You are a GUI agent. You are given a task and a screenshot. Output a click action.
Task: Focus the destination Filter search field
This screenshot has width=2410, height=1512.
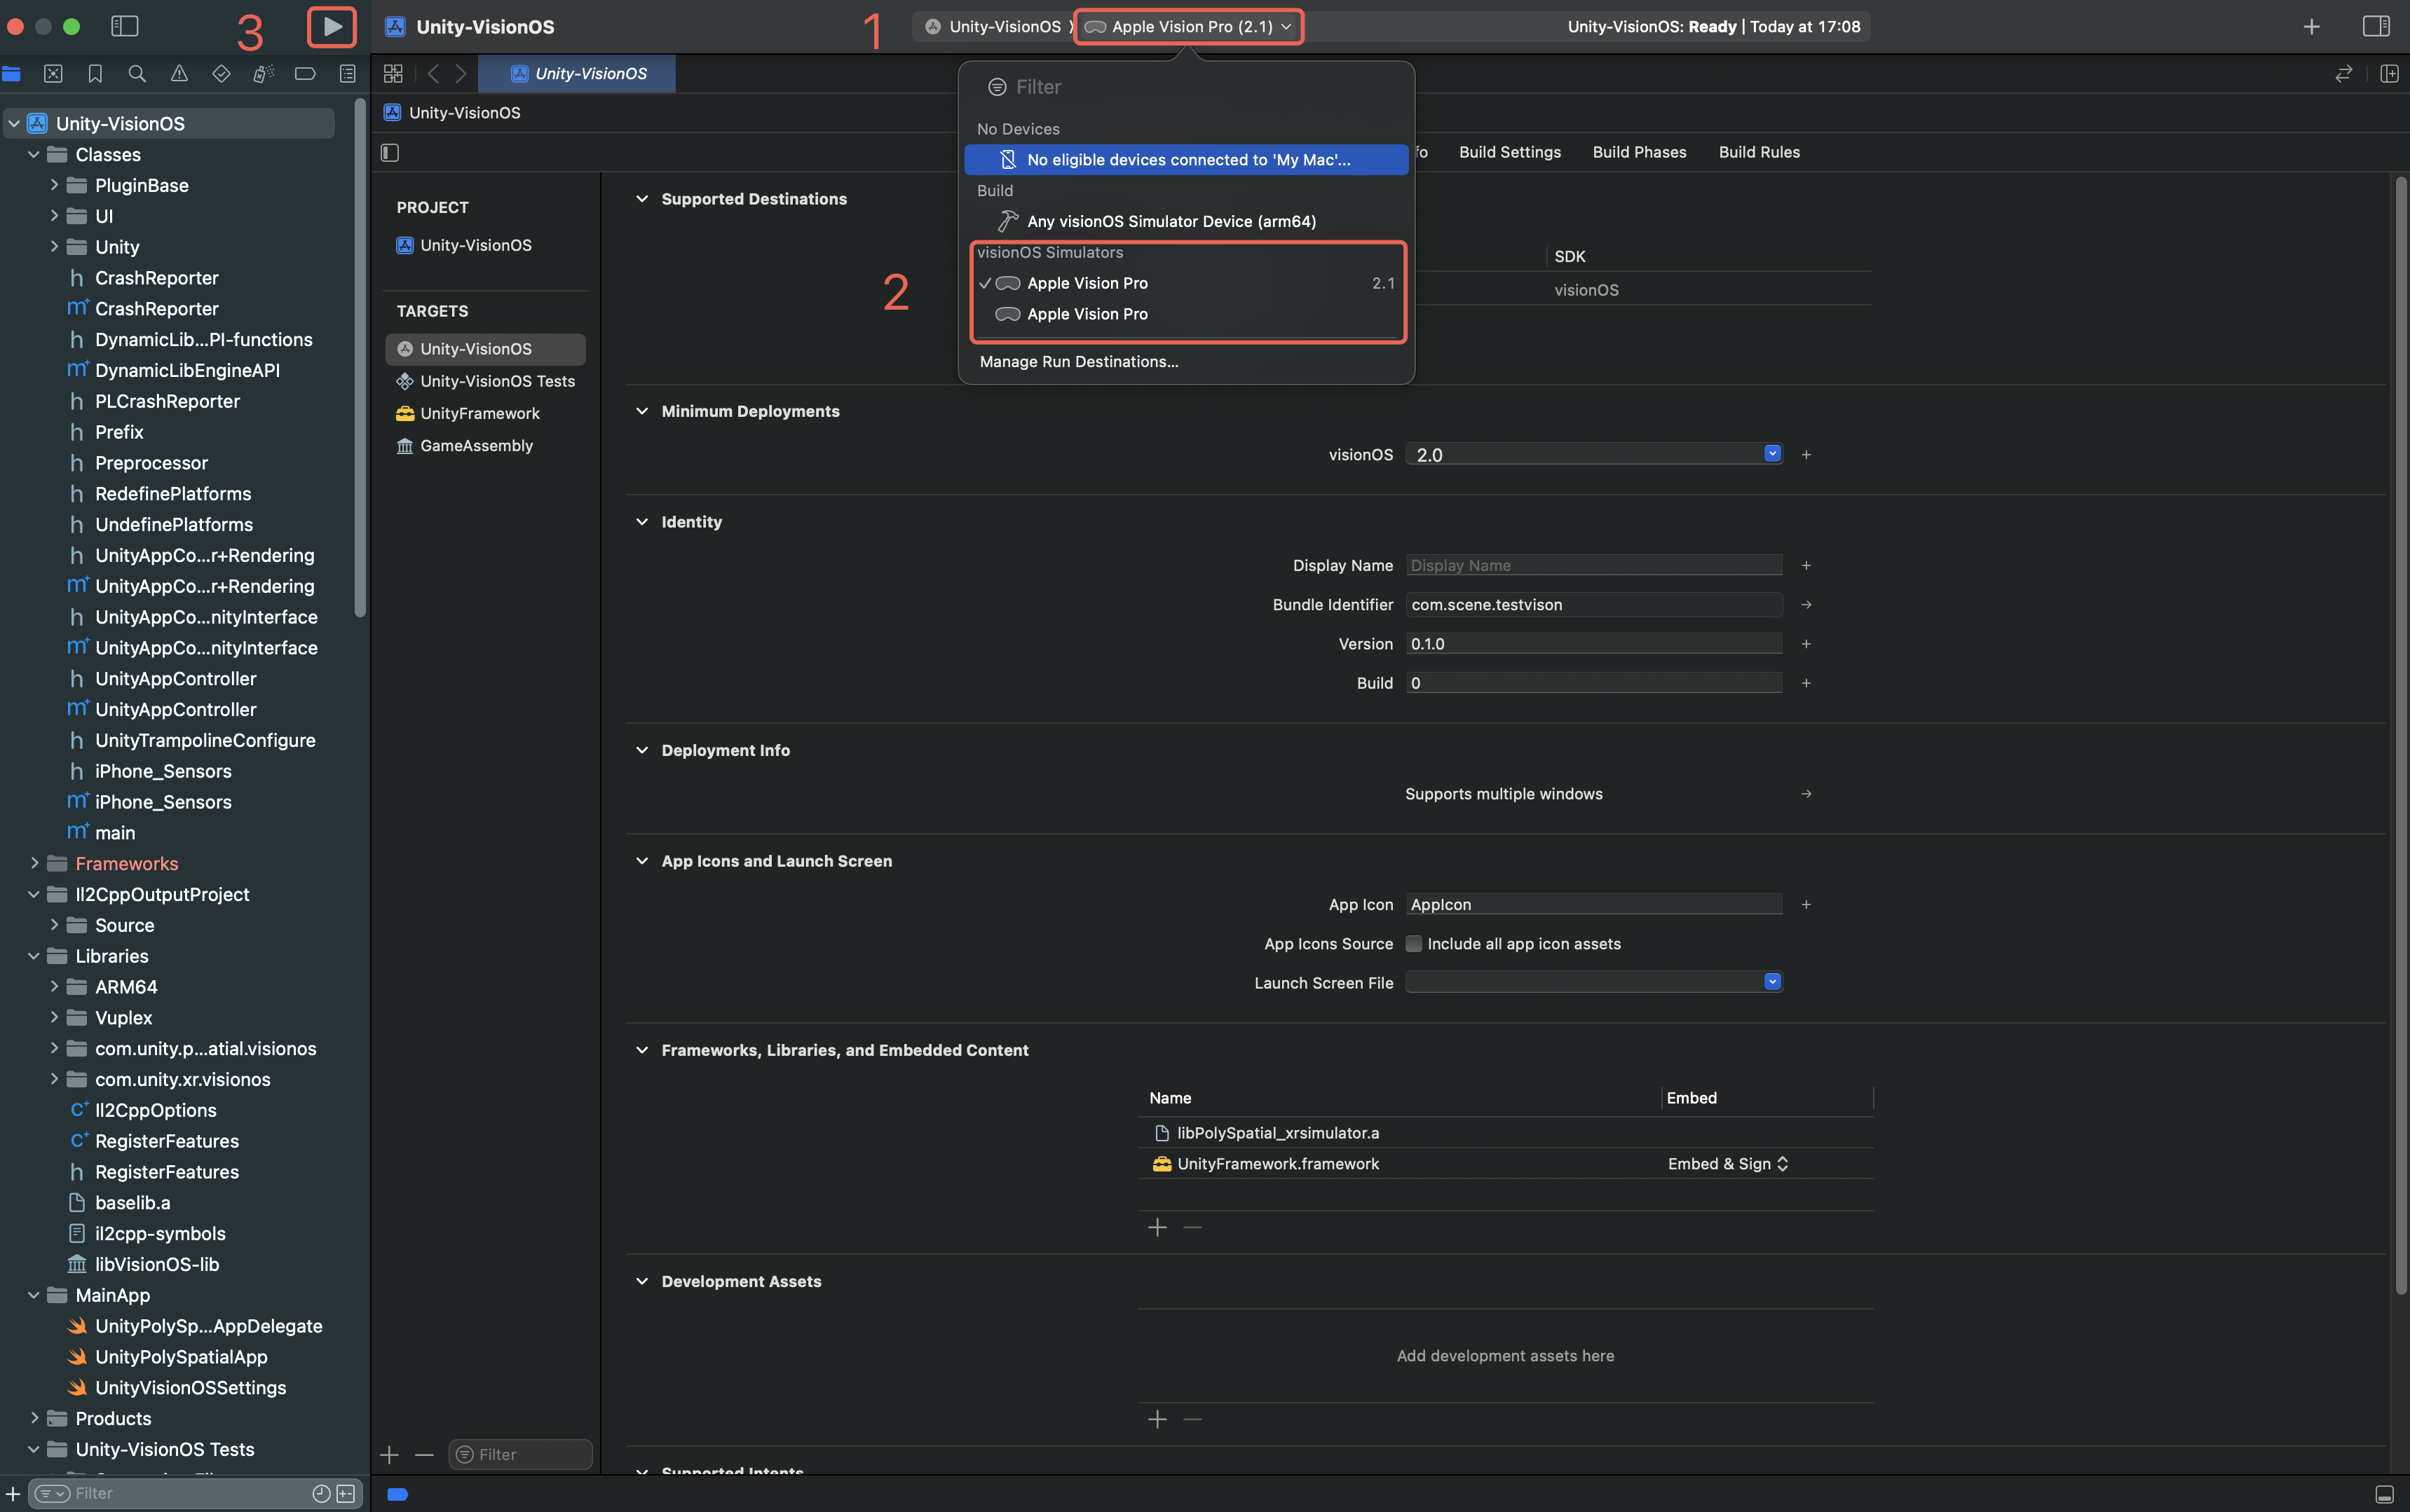click(1187, 87)
